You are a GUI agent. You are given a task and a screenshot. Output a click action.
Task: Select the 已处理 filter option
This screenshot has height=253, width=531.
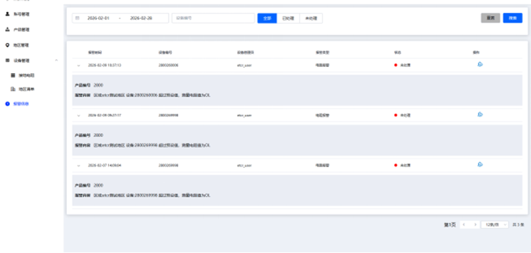(x=288, y=19)
